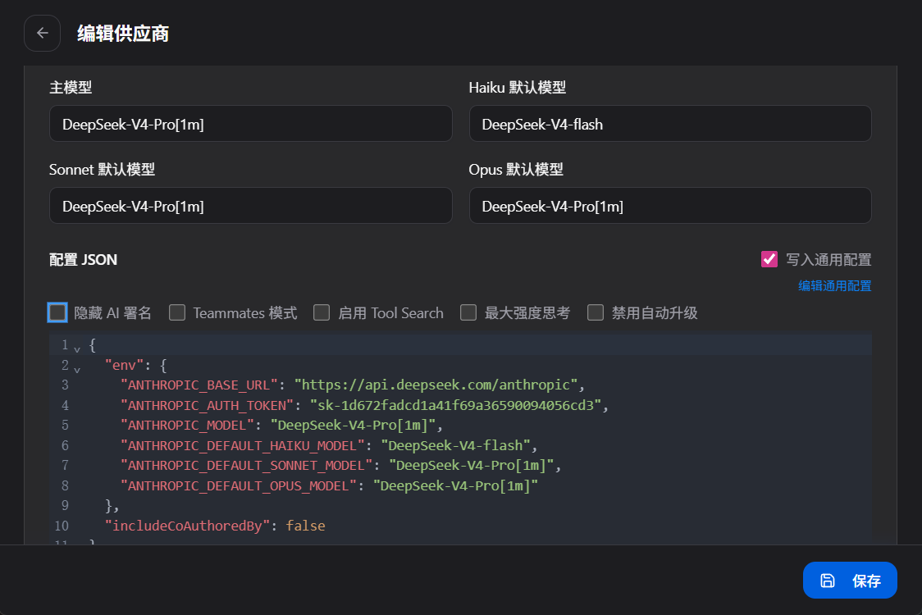Click the api.deepseek.com URL value
This screenshot has width=922, height=615.
point(436,385)
